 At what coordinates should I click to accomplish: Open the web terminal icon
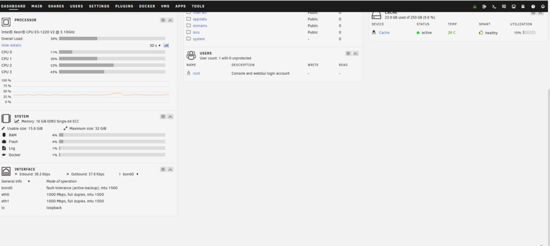[494, 6]
